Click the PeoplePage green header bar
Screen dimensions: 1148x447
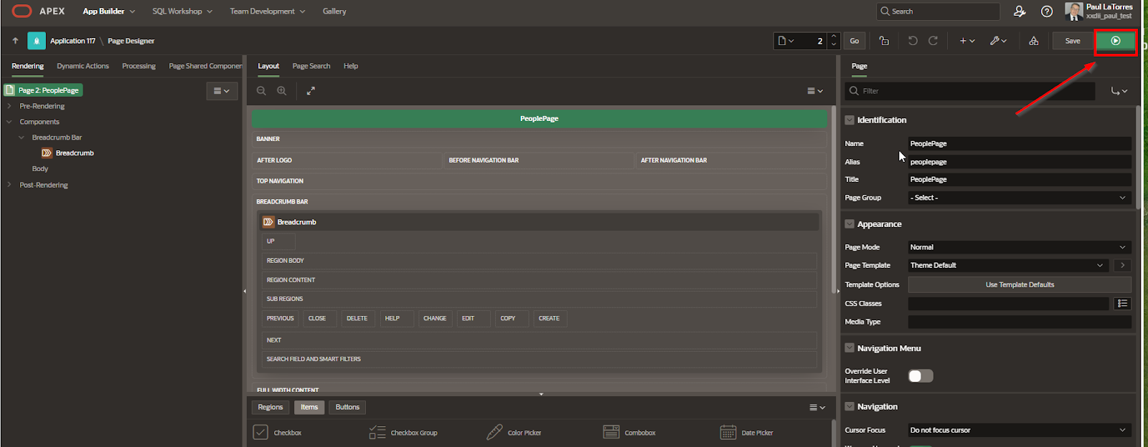(540, 119)
